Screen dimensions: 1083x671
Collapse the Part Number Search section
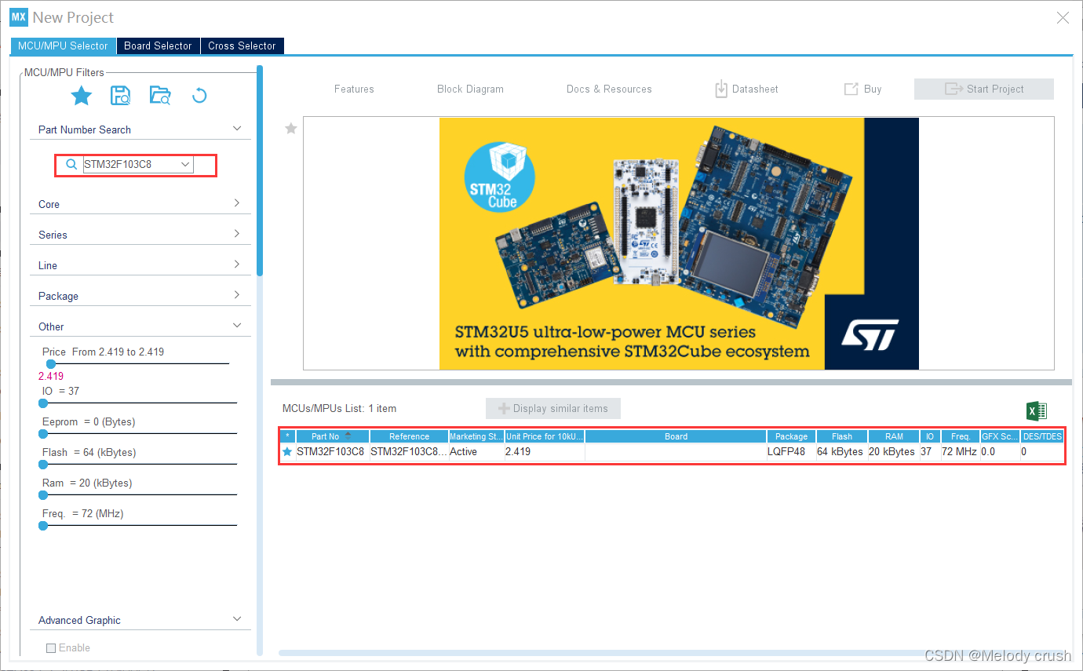click(x=237, y=128)
